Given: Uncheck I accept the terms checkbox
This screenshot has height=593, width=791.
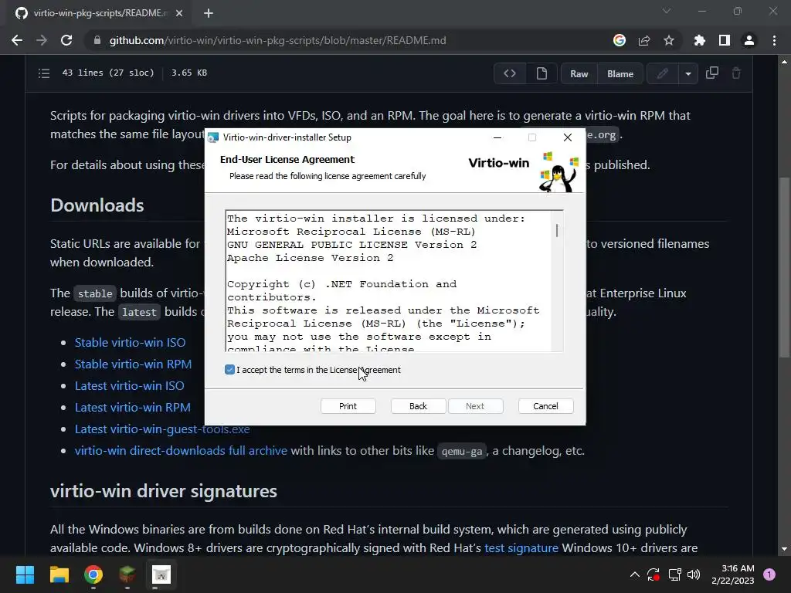Looking at the screenshot, I should (229, 370).
